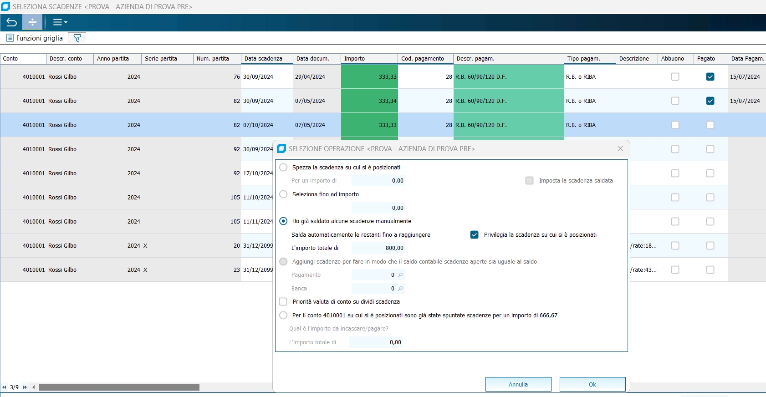This screenshot has height=397, width=766.
Task: Enable 'Priorità valuta di conto' checkbox
Action: point(283,302)
